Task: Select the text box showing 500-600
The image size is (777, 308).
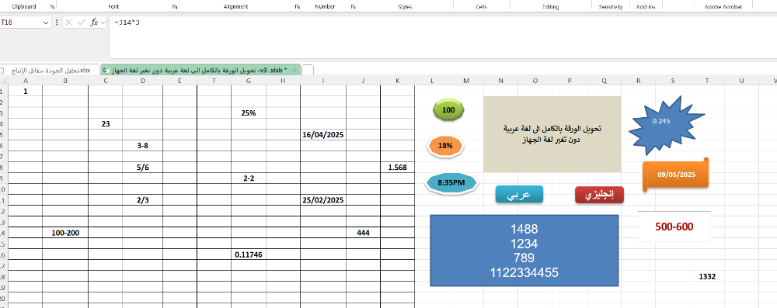Action: pos(674,227)
